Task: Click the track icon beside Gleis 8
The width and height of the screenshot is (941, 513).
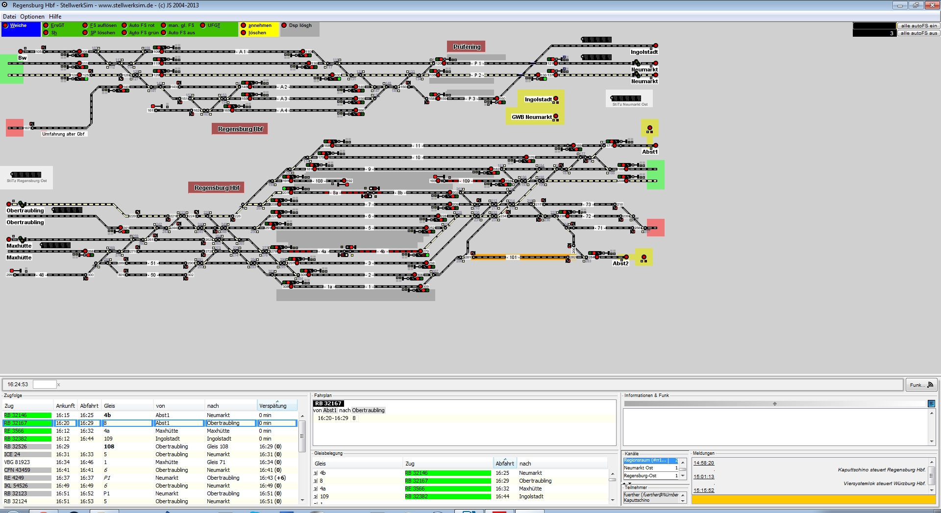Action: pos(316,481)
